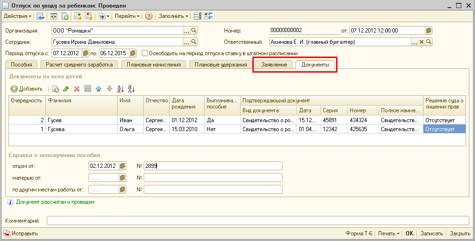
Task: Switch to the Расчет среднего заработка tab
Action: click(x=79, y=65)
